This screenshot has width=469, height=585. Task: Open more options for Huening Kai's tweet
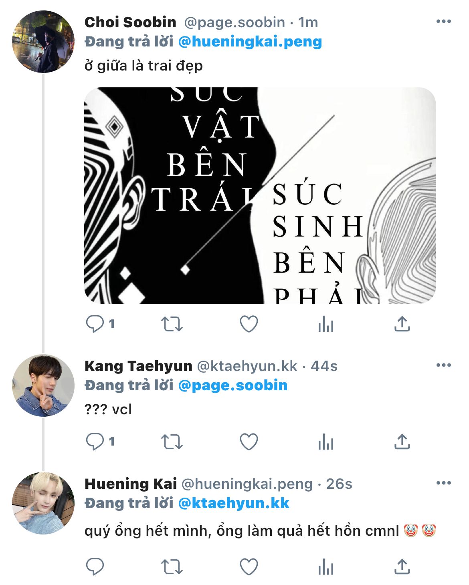point(444,483)
